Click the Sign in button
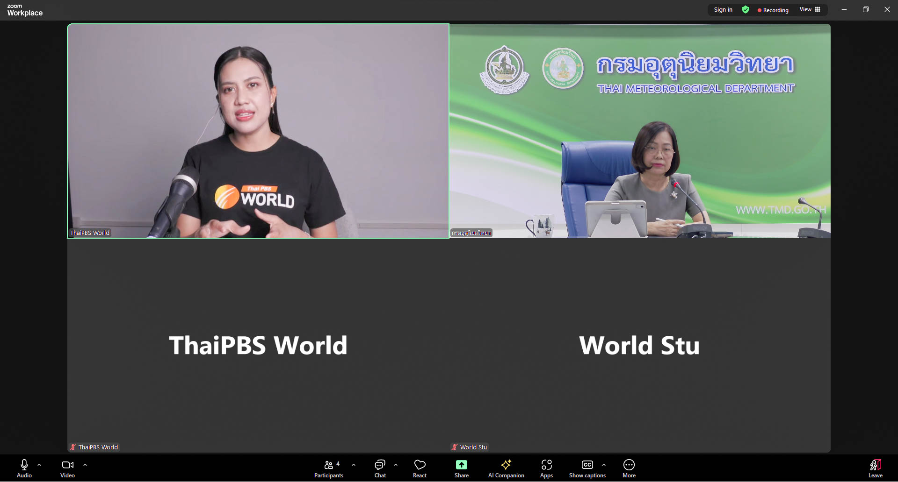The height and width of the screenshot is (482, 898). point(723,10)
